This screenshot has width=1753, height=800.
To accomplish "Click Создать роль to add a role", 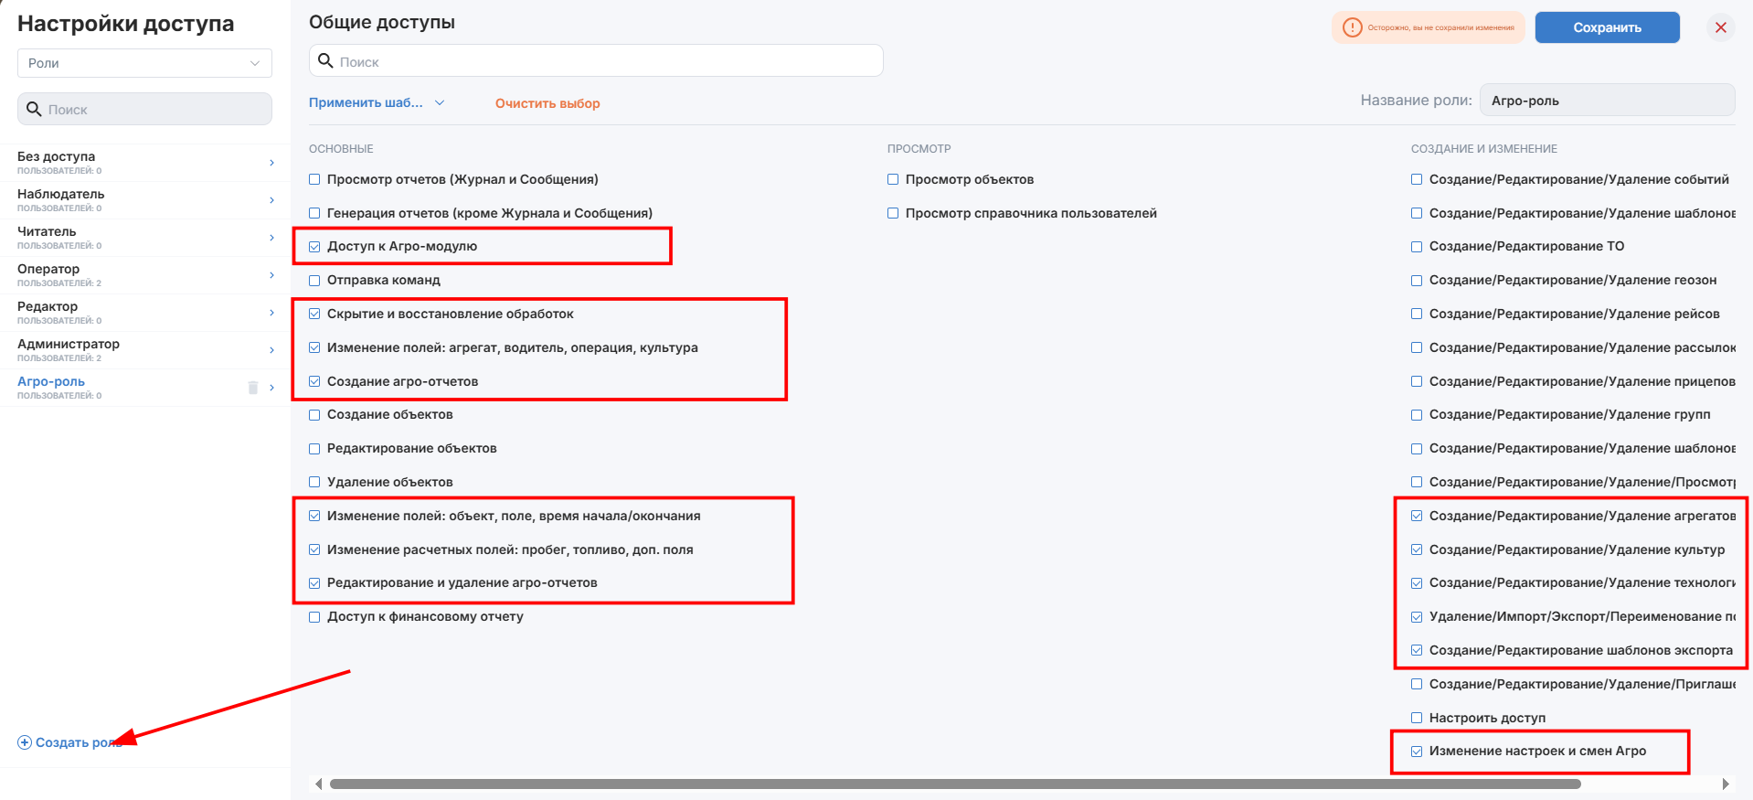I will tap(69, 742).
